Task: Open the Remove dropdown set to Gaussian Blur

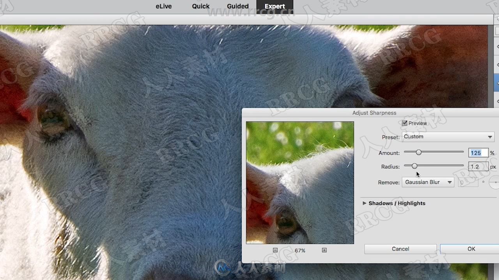Action: point(428,182)
